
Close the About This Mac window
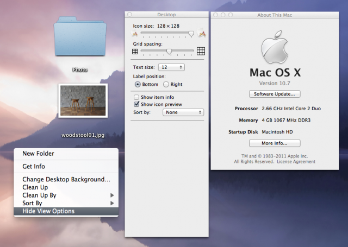point(215,15)
